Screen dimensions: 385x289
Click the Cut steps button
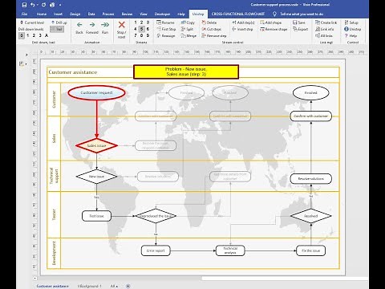click(212, 29)
